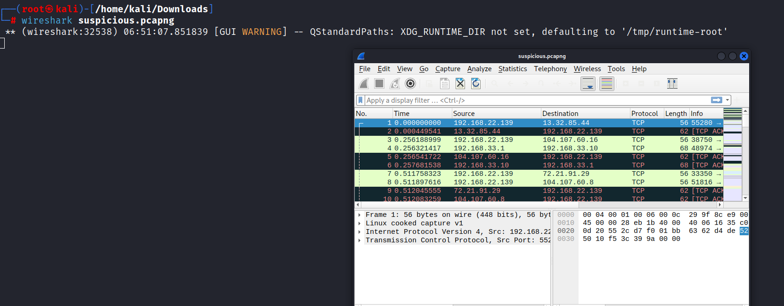Click resize columns to fit content icon
Screen dimensions: 784x306
click(x=672, y=83)
